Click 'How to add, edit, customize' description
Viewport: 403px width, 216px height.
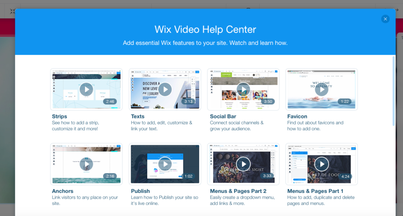(x=161, y=126)
